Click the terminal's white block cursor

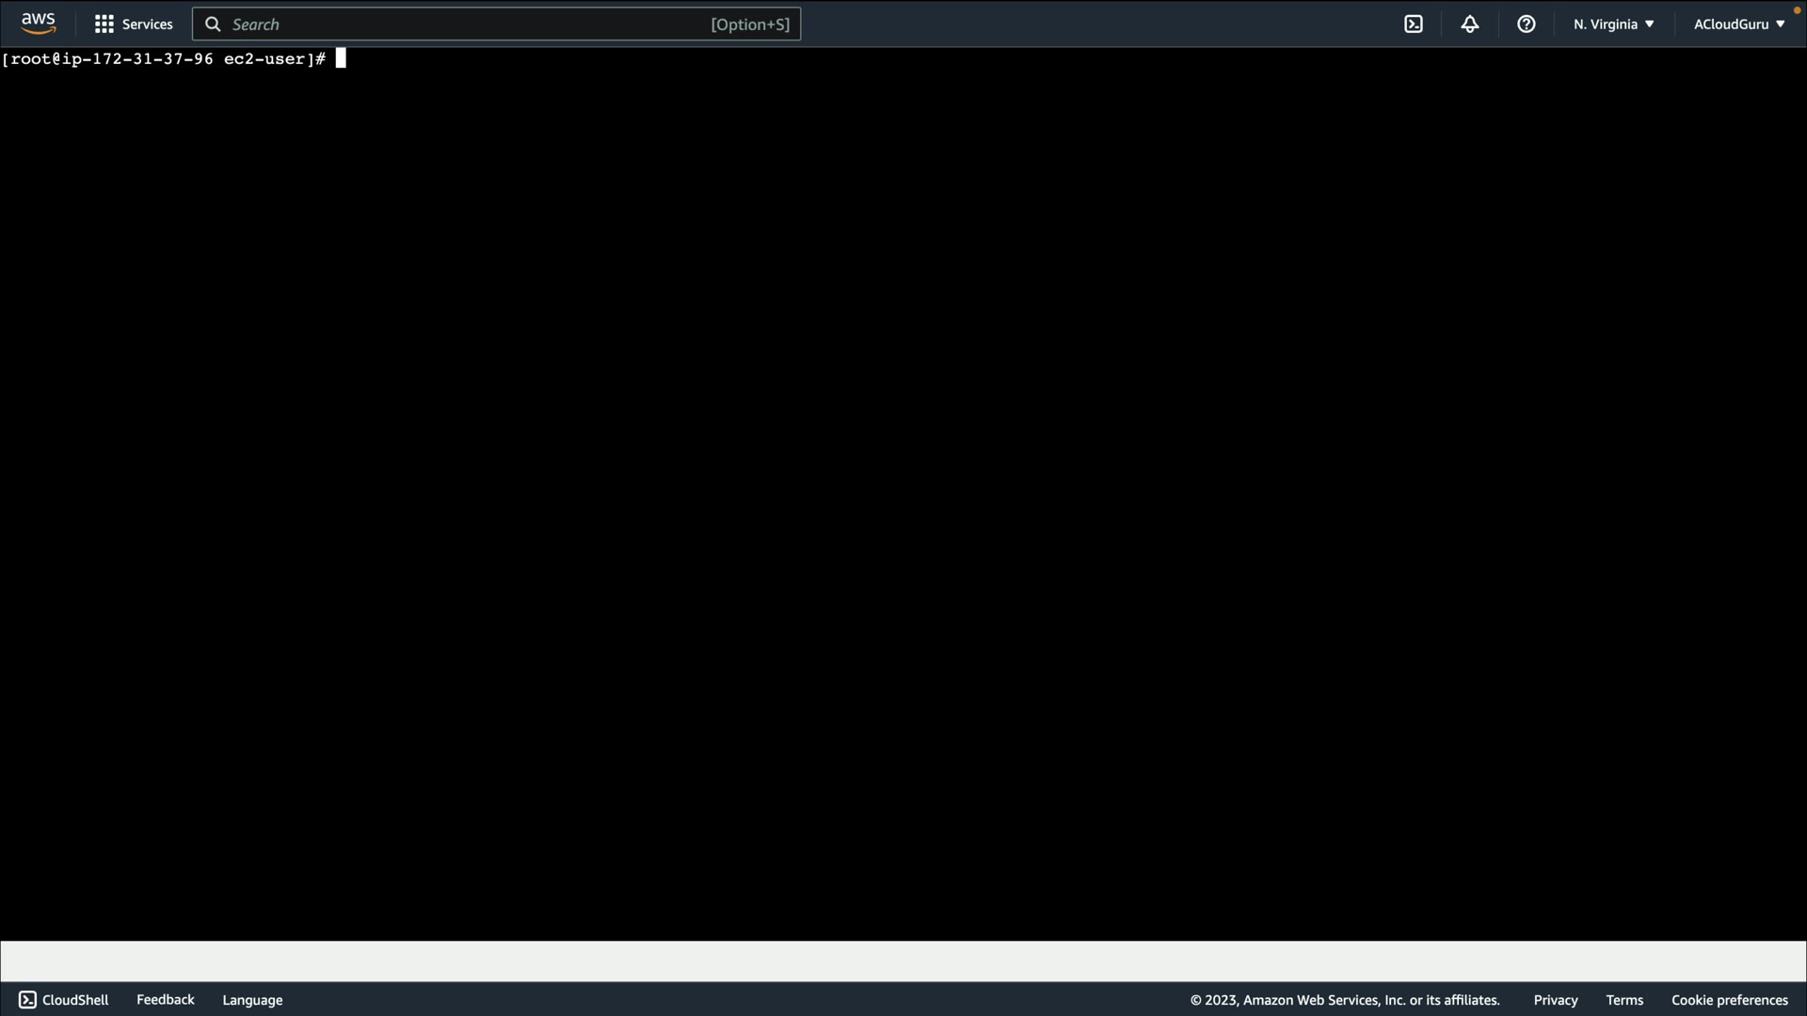[341, 59]
